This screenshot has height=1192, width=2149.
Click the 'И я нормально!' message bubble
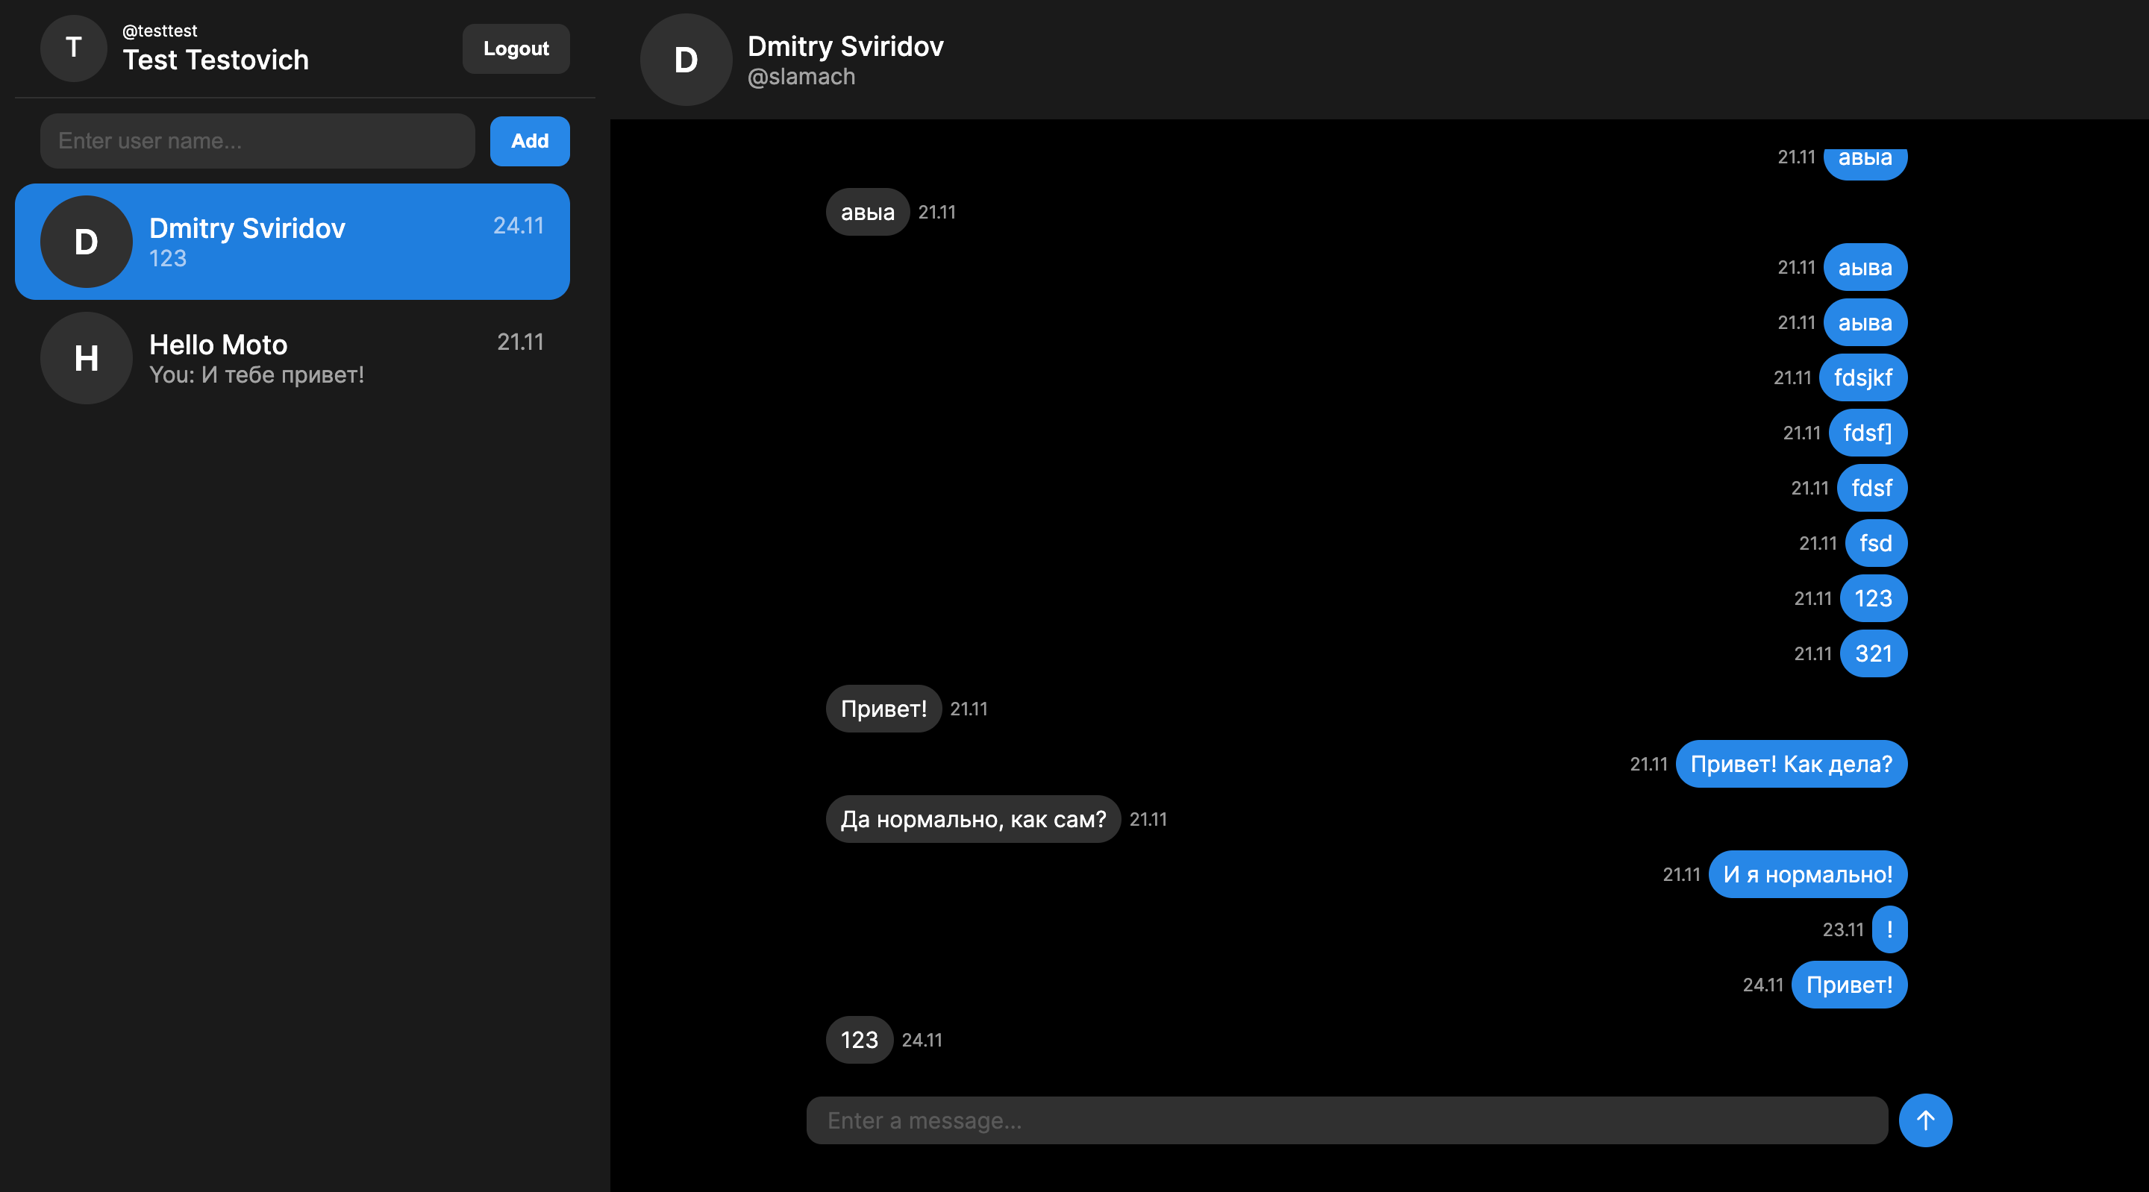(1807, 874)
